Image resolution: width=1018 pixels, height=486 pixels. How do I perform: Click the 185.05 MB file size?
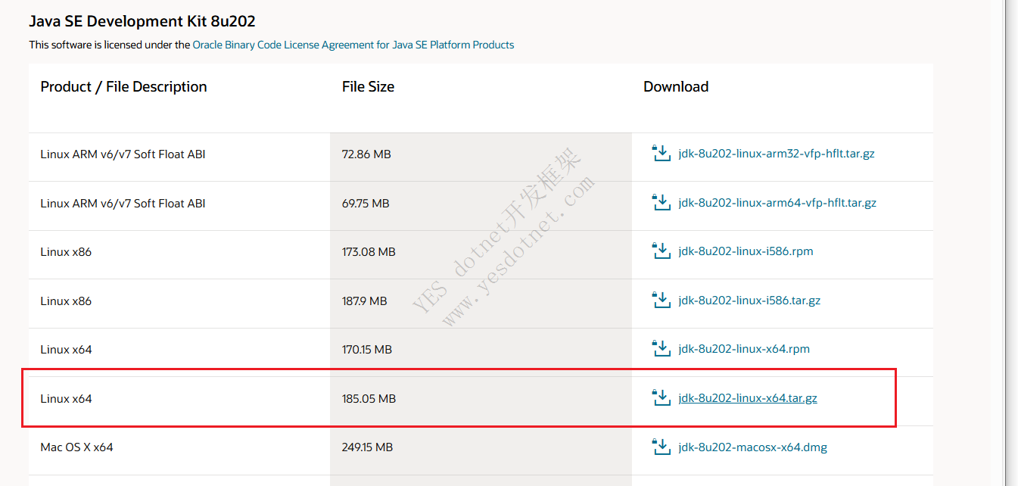[x=369, y=399]
